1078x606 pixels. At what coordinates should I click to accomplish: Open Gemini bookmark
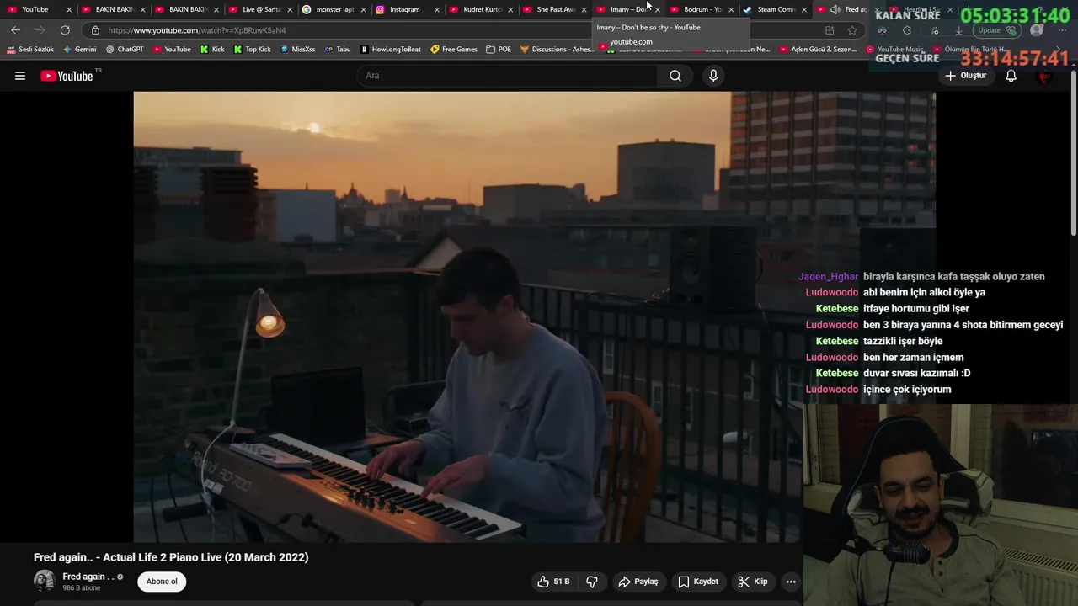[80, 49]
